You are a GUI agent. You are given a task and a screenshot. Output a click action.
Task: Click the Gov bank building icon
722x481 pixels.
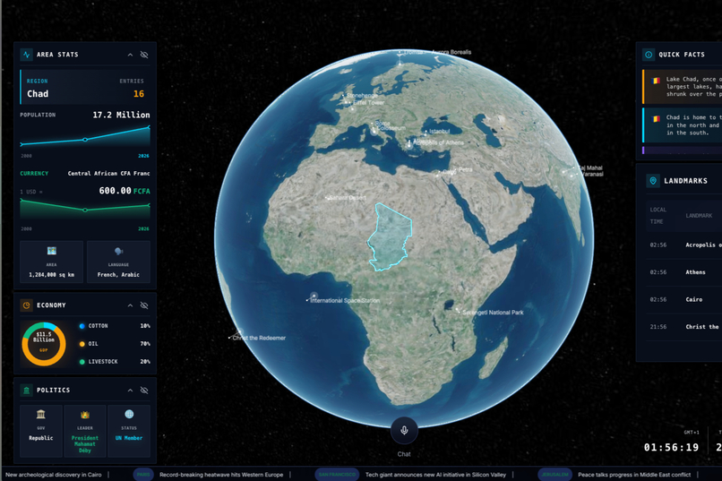pyautogui.click(x=41, y=414)
